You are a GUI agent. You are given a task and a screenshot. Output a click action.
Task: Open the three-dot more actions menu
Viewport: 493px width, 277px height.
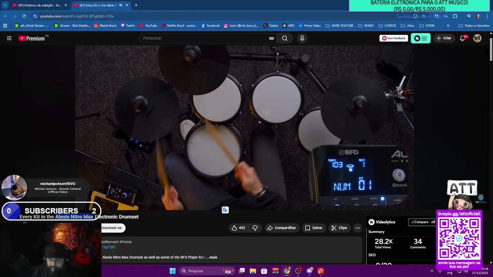pos(357,228)
